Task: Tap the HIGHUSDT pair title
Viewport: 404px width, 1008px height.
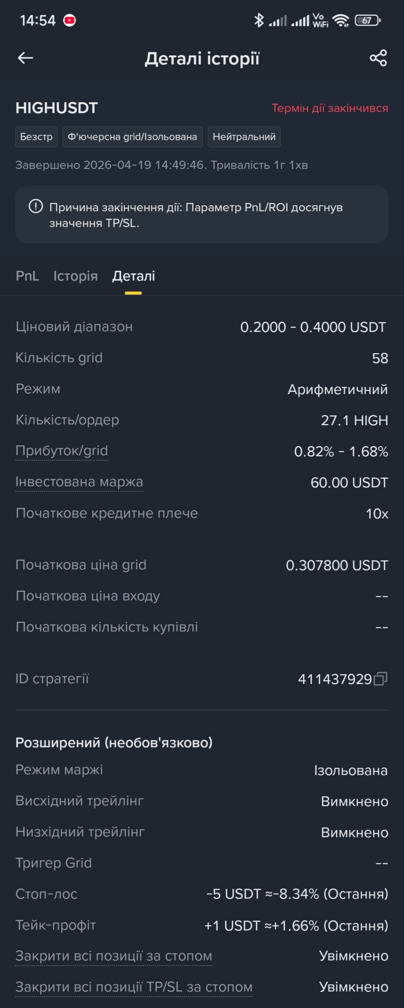Action: click(x=56, y=108)
